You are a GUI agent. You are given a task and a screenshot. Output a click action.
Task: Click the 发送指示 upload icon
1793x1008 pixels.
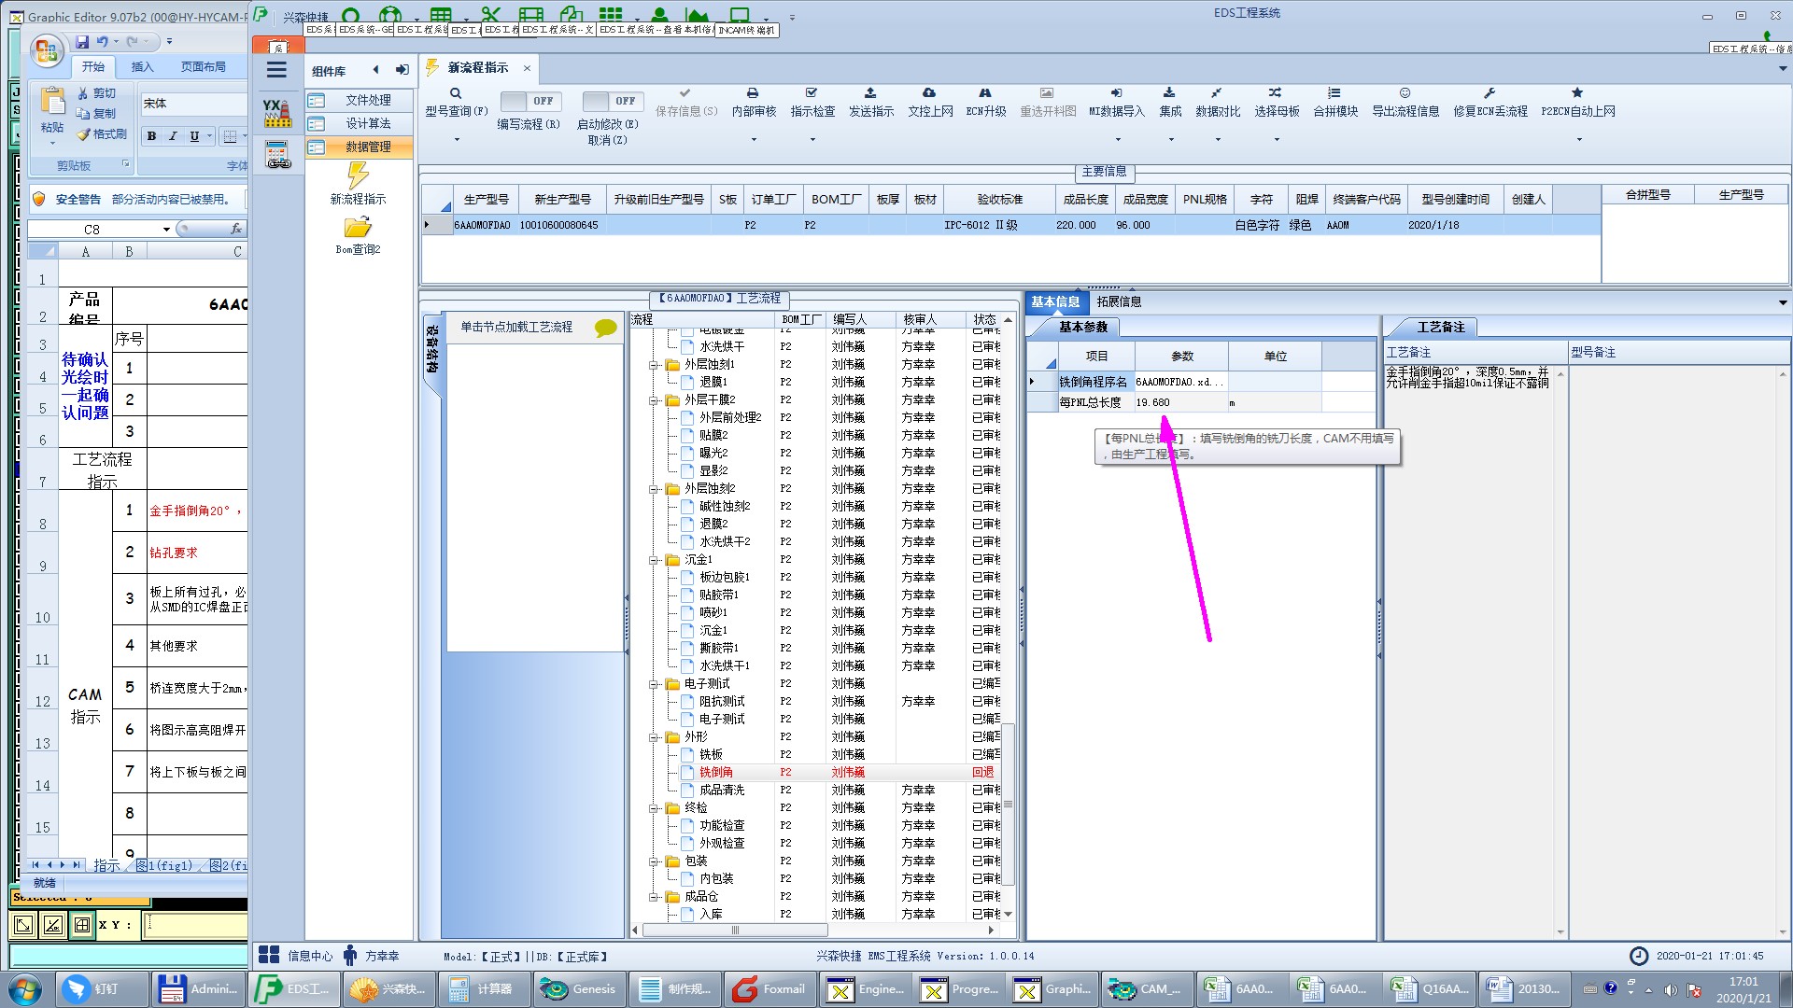[x=870, y=93]
